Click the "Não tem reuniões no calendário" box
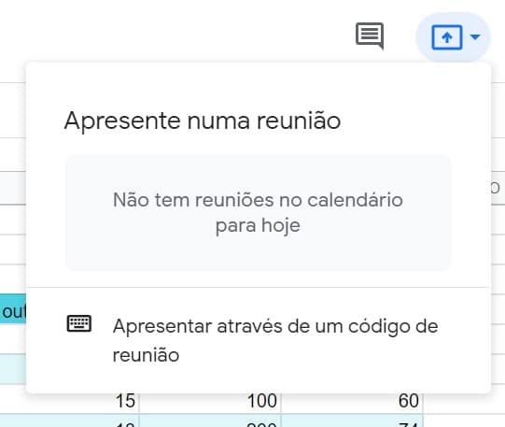Image resolution: width=505 pixels, height=427 pixels. coord(258,213)
